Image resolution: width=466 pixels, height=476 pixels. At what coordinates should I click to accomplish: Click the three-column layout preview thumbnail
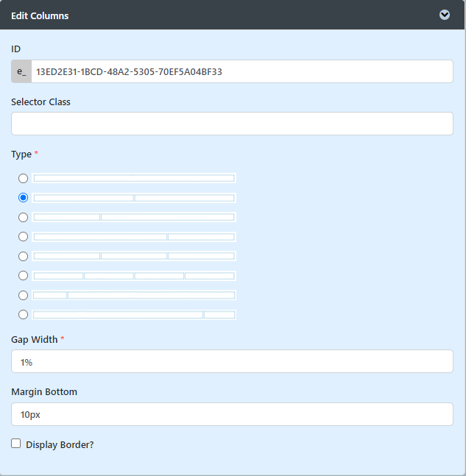coord(134,256)
